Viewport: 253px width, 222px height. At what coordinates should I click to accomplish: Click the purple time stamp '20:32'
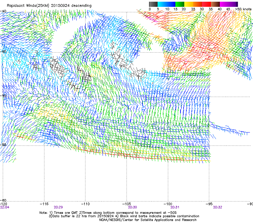[217, 207]
